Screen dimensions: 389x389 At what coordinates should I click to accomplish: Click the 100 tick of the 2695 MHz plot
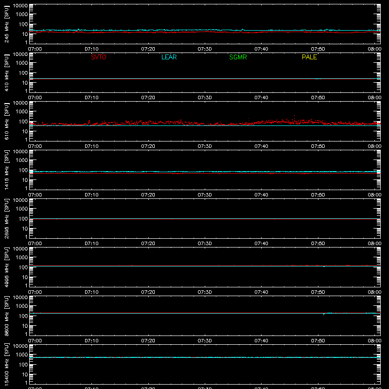[23, 219]
